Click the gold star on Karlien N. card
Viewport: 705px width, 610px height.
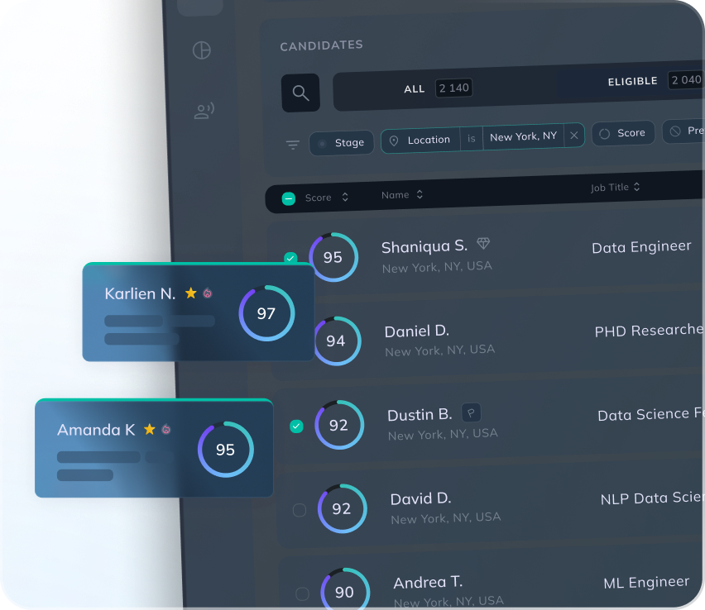(x=190, y=293)
